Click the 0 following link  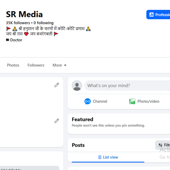tap(43, 23)
